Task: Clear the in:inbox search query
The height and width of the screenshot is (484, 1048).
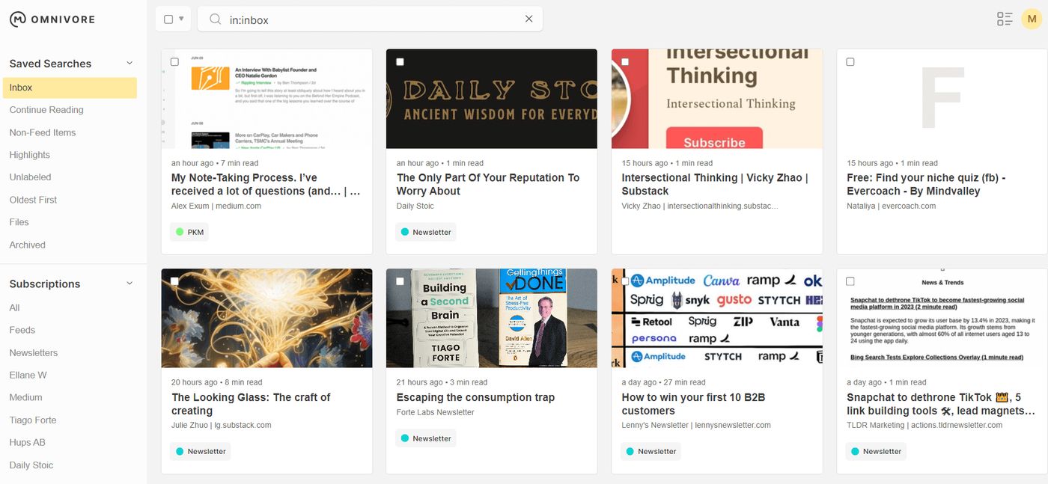Action: [528, 19]
